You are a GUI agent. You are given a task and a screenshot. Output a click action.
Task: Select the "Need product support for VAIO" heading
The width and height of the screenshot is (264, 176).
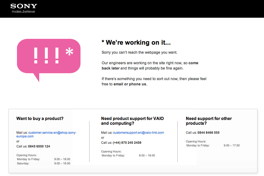pos(132,119)
